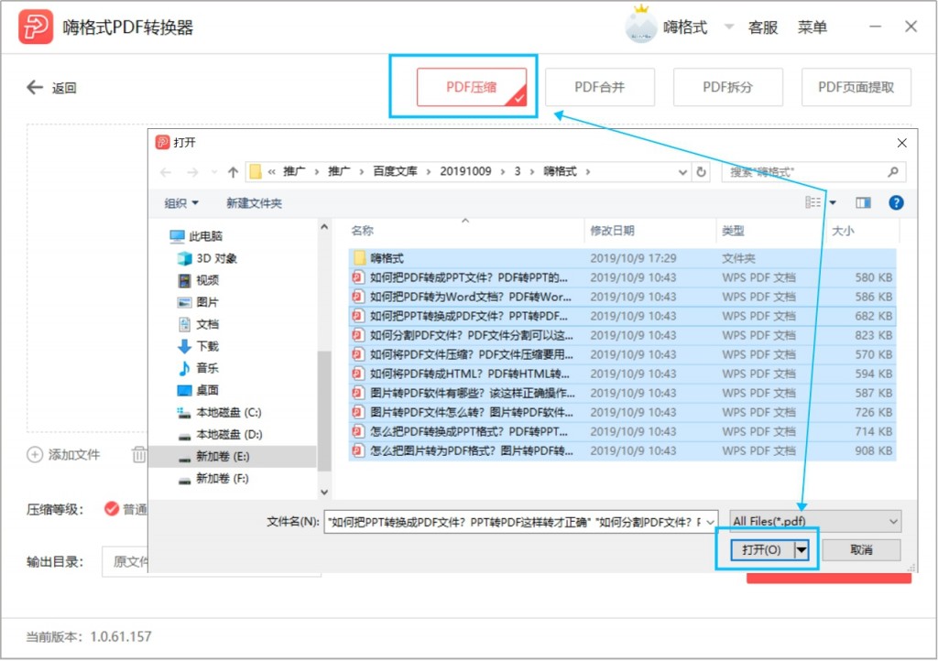The width and height of the screenshot is (938, 661).
Task: Switch to the PDF页面提取 tab
Action: (856, 87)
